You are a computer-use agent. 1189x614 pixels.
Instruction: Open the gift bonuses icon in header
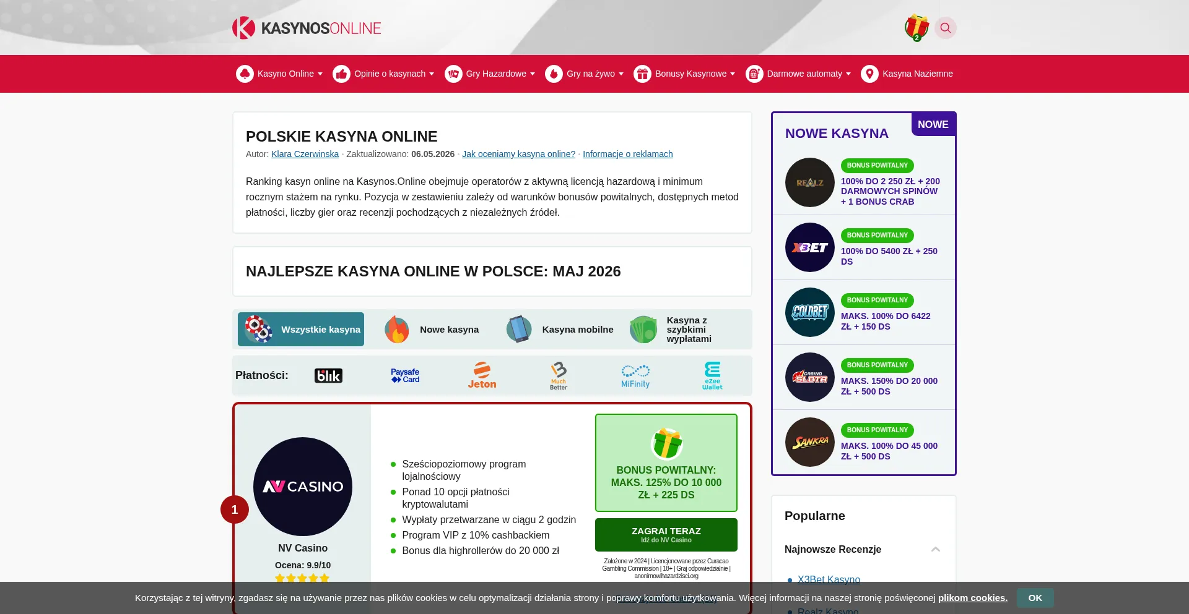pos(917,28)
